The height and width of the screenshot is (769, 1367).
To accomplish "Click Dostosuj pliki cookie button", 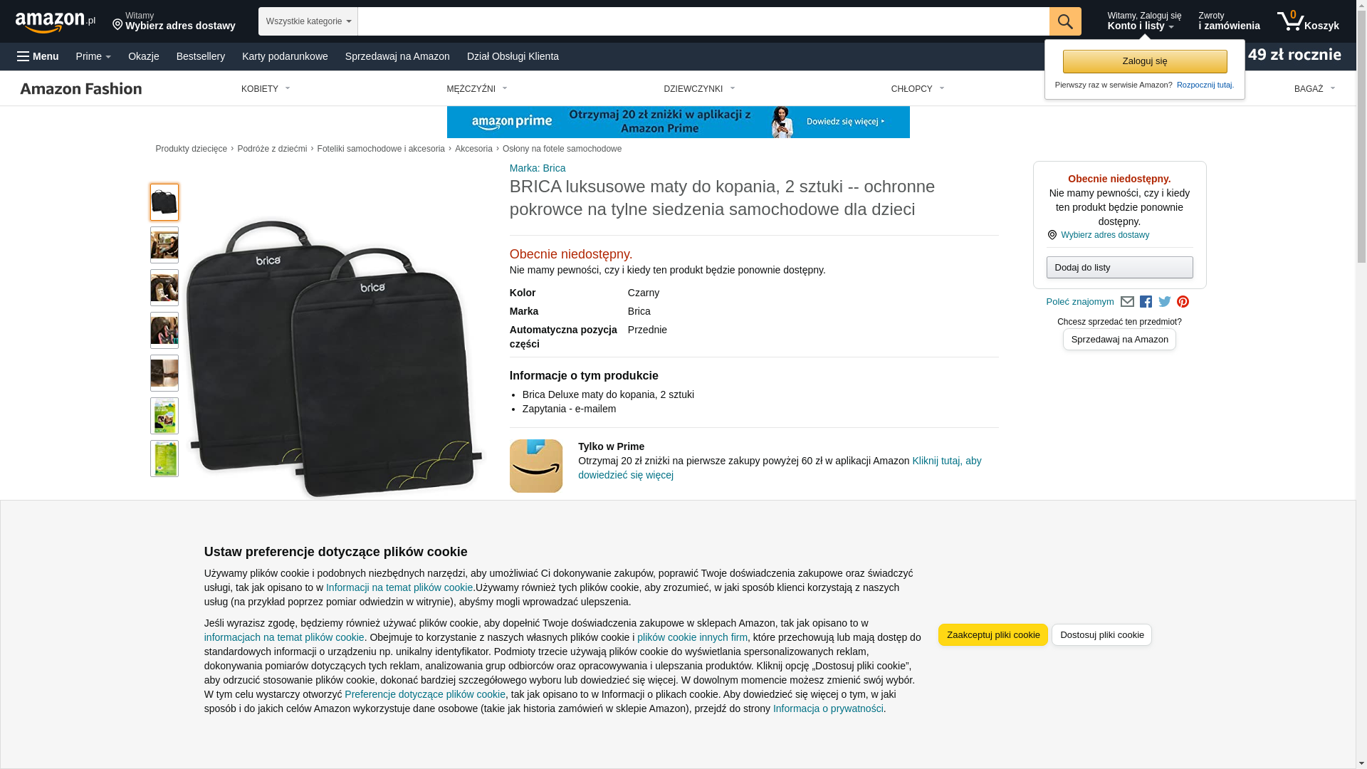I will pyautogui.click(x=1101, y=635).
